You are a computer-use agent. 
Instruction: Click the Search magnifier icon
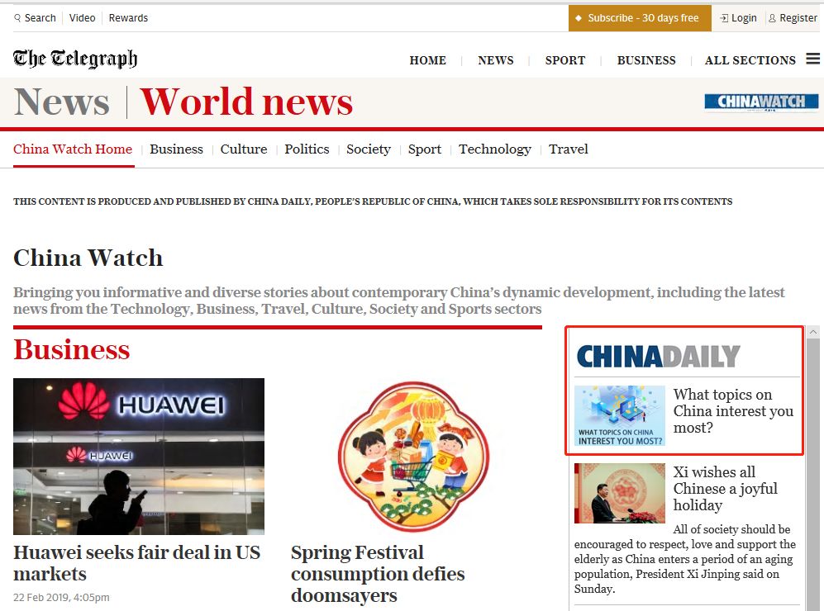[17, 18]
